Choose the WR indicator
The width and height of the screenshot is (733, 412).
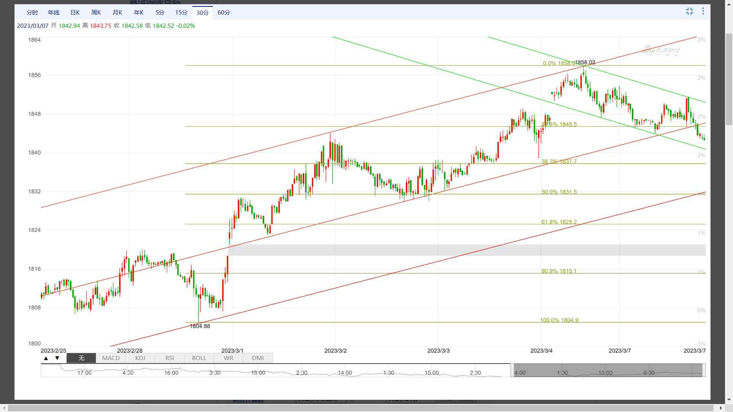pos(228,358)
